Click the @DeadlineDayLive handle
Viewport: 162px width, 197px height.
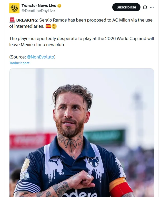[x=38, y=11]
